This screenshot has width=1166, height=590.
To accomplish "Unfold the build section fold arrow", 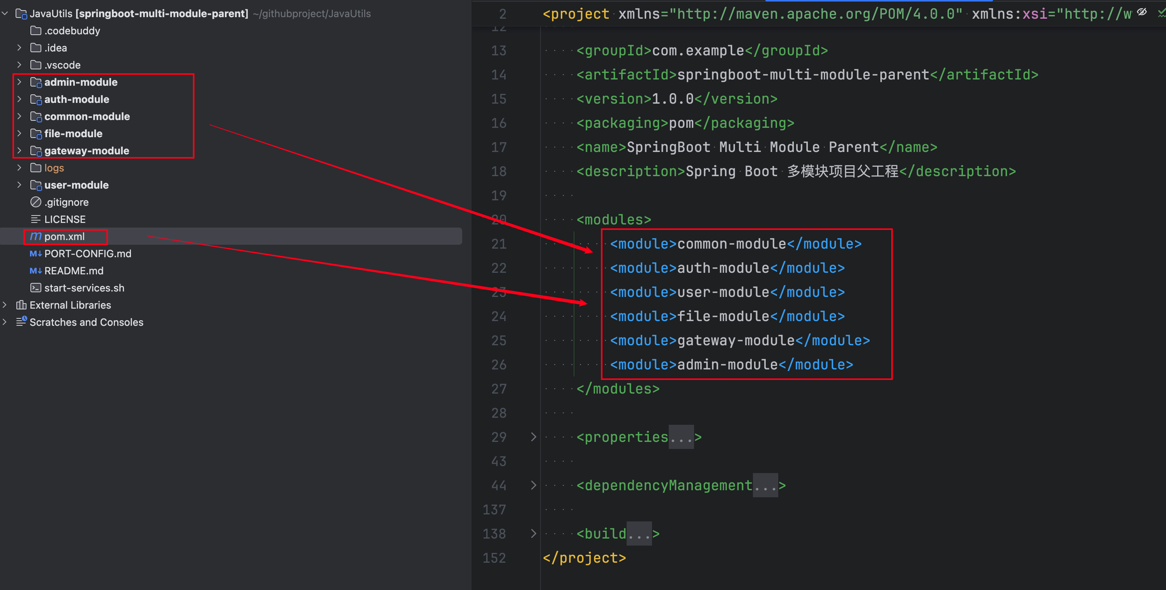I will (x=534, y=534).
